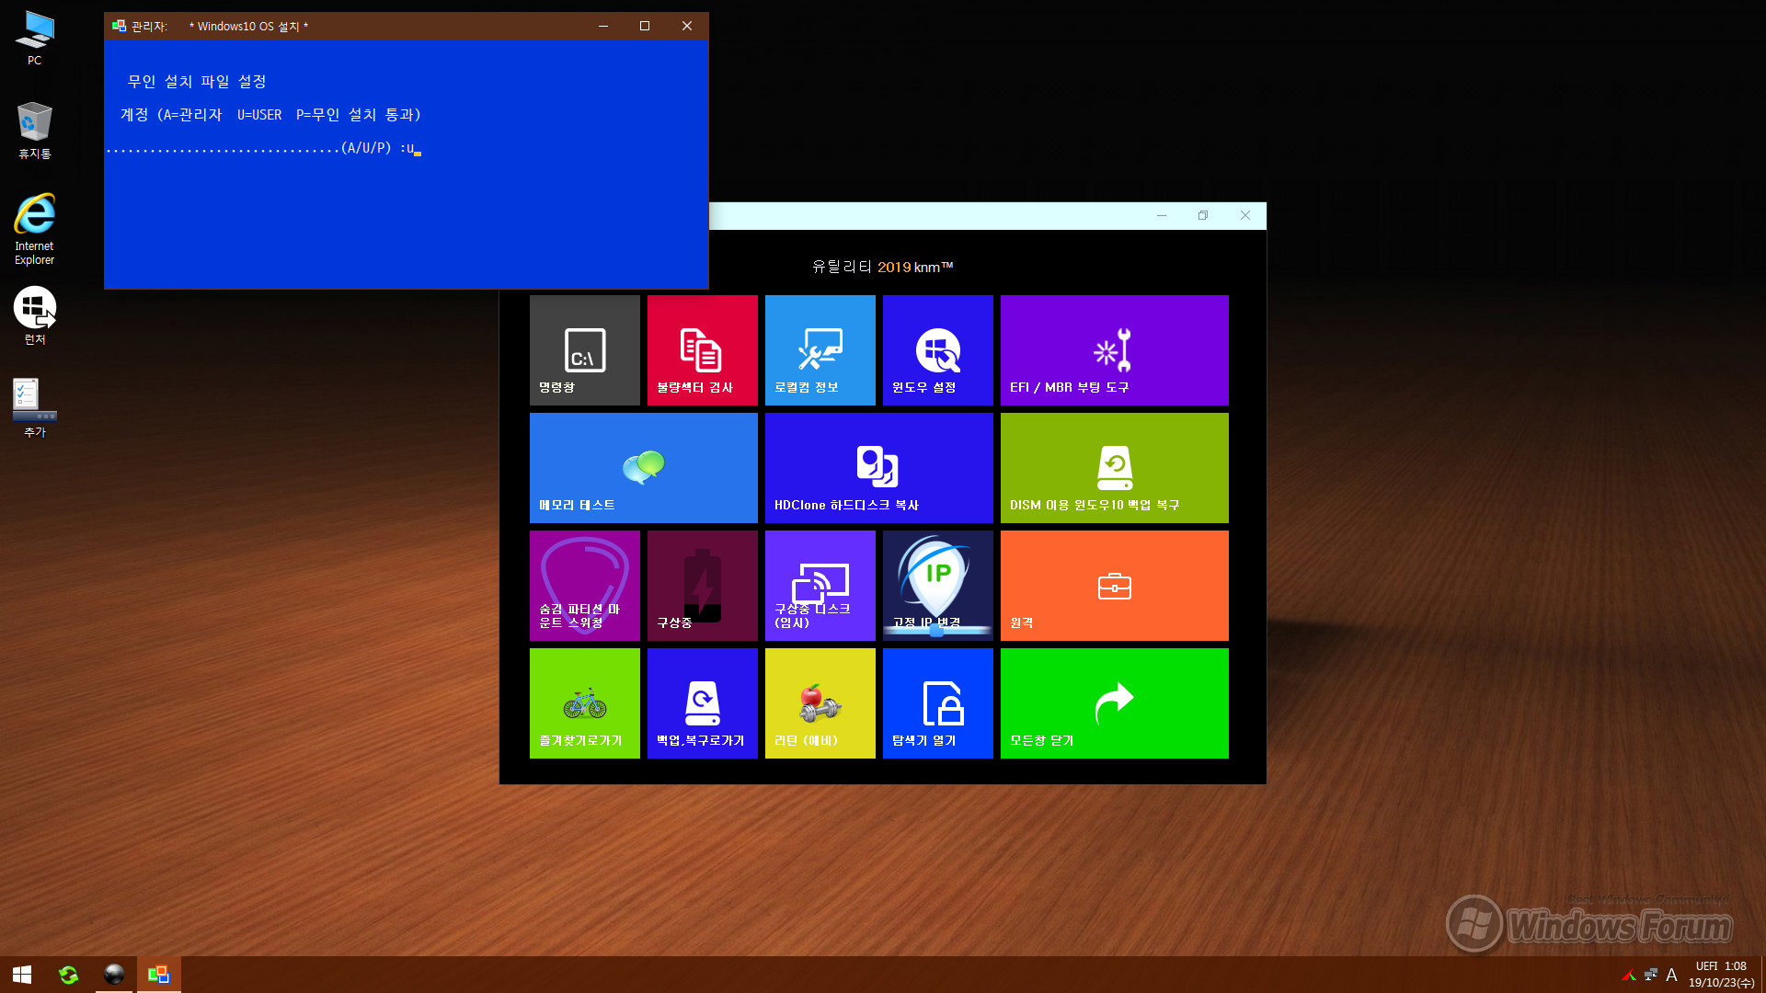Click the console window title icon
This screenshot has width=1766, height=993.
[x=119, y=26]
